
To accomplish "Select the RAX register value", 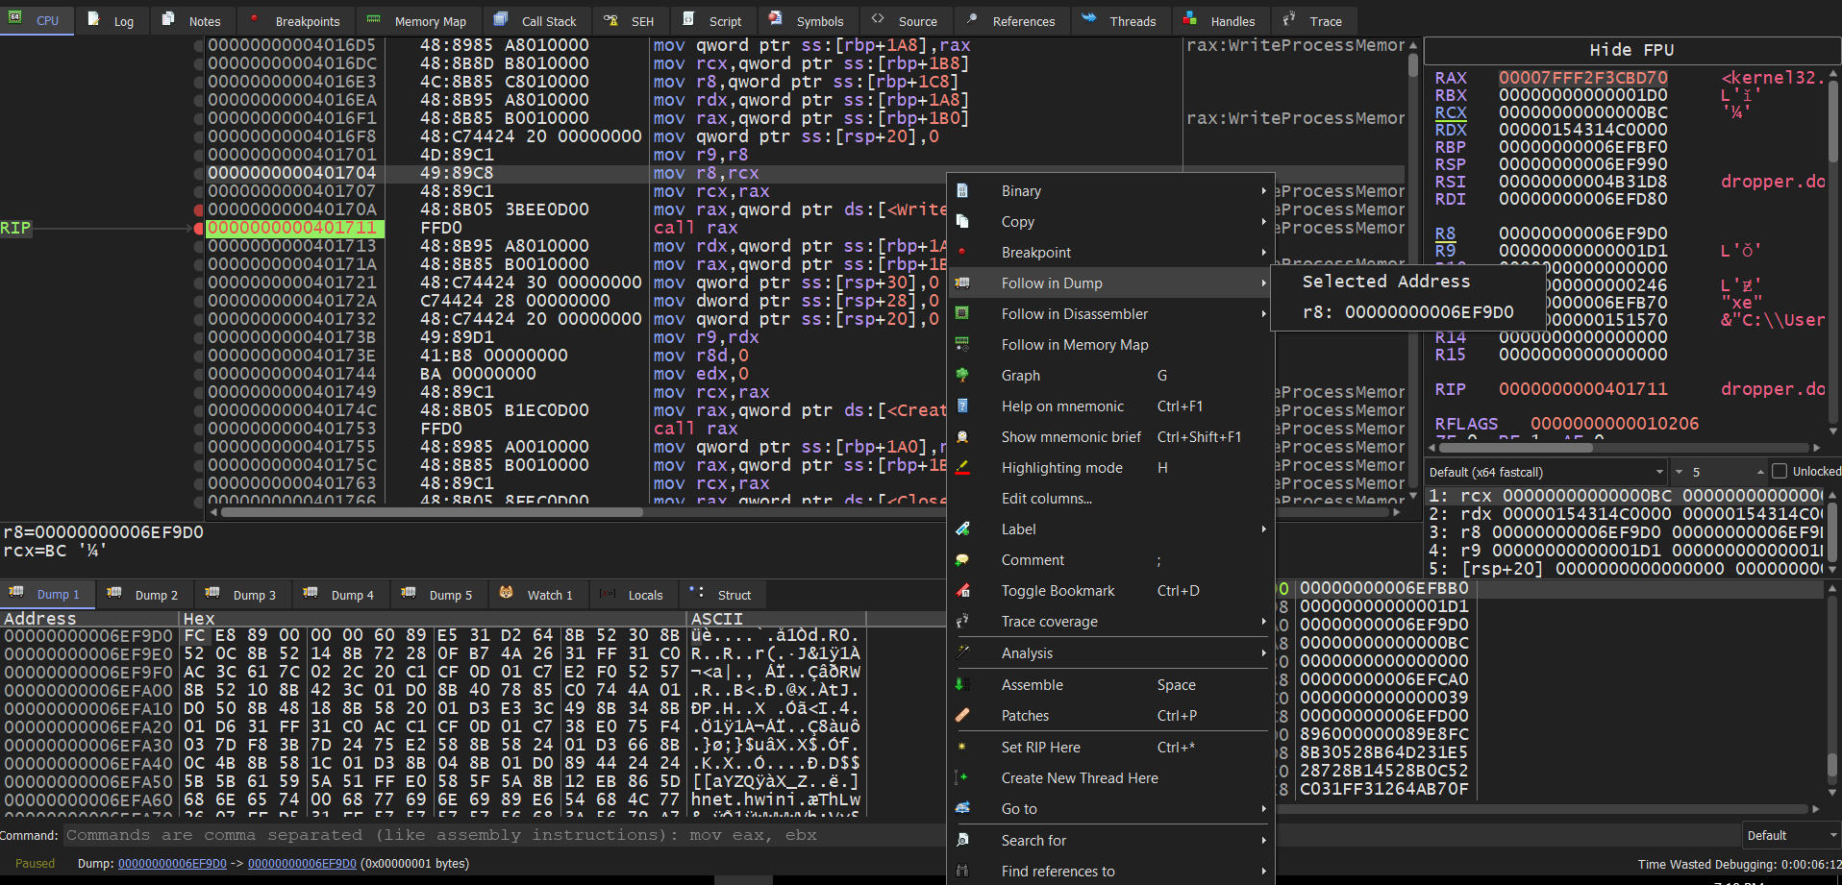I will (1582, 78).
